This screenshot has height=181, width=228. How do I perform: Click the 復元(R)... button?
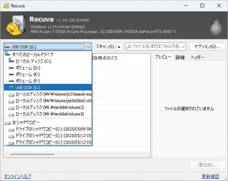[x=208, y=165]
